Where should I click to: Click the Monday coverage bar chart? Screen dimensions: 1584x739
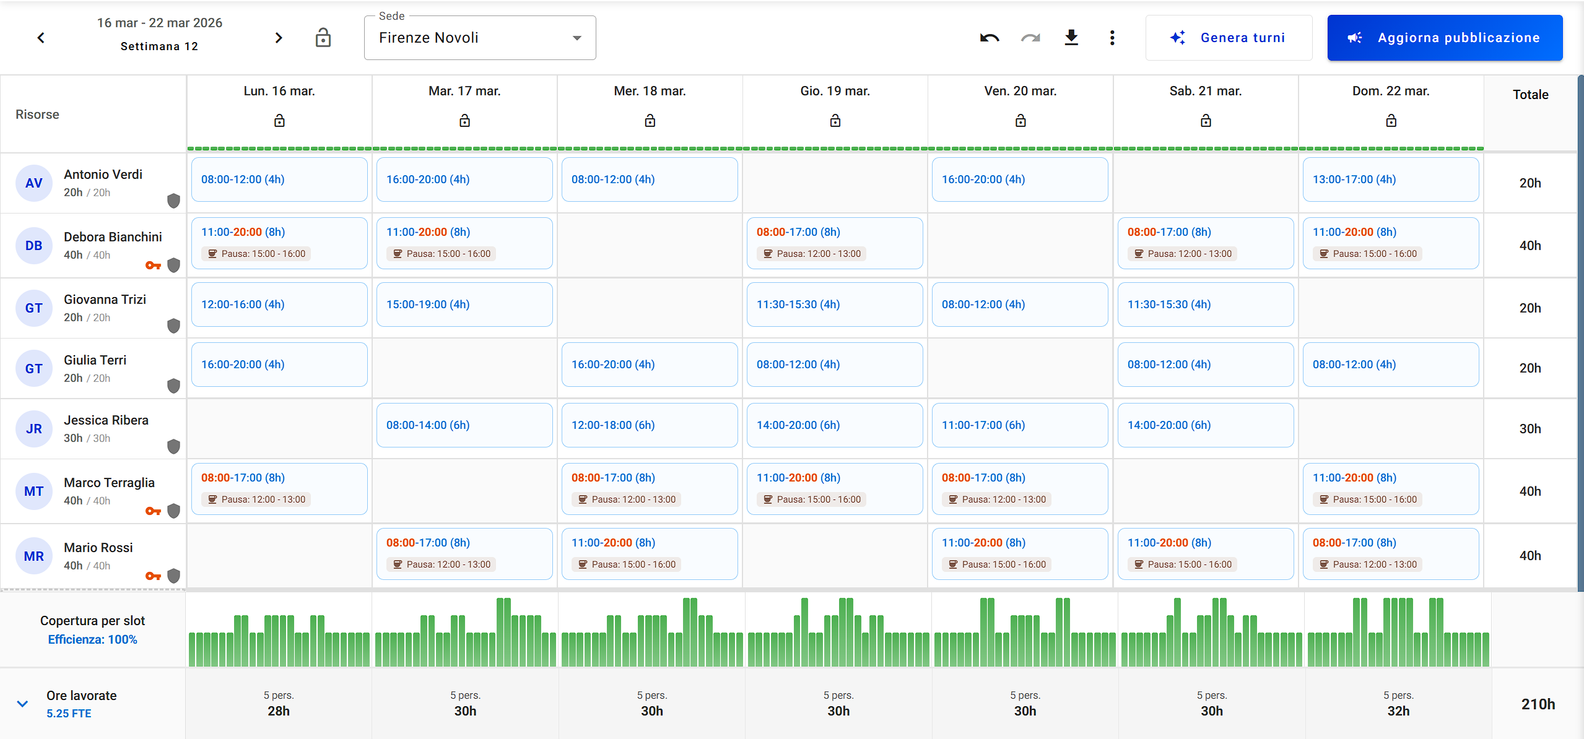[x=279, y=633]
